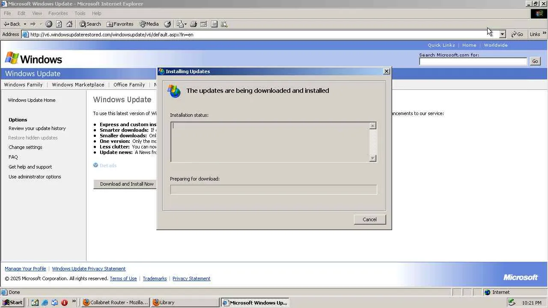548x308 pixels.
Task: Go to Windows Update Home
Action: point(32,100)
